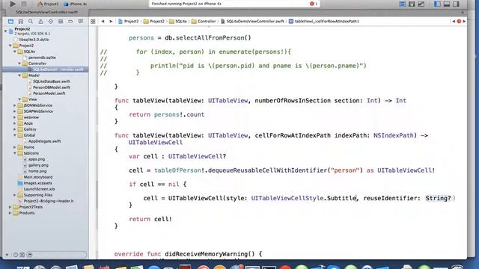Run the project with the Play button
This screenshot has height=269, width=479.
point(13,4)
